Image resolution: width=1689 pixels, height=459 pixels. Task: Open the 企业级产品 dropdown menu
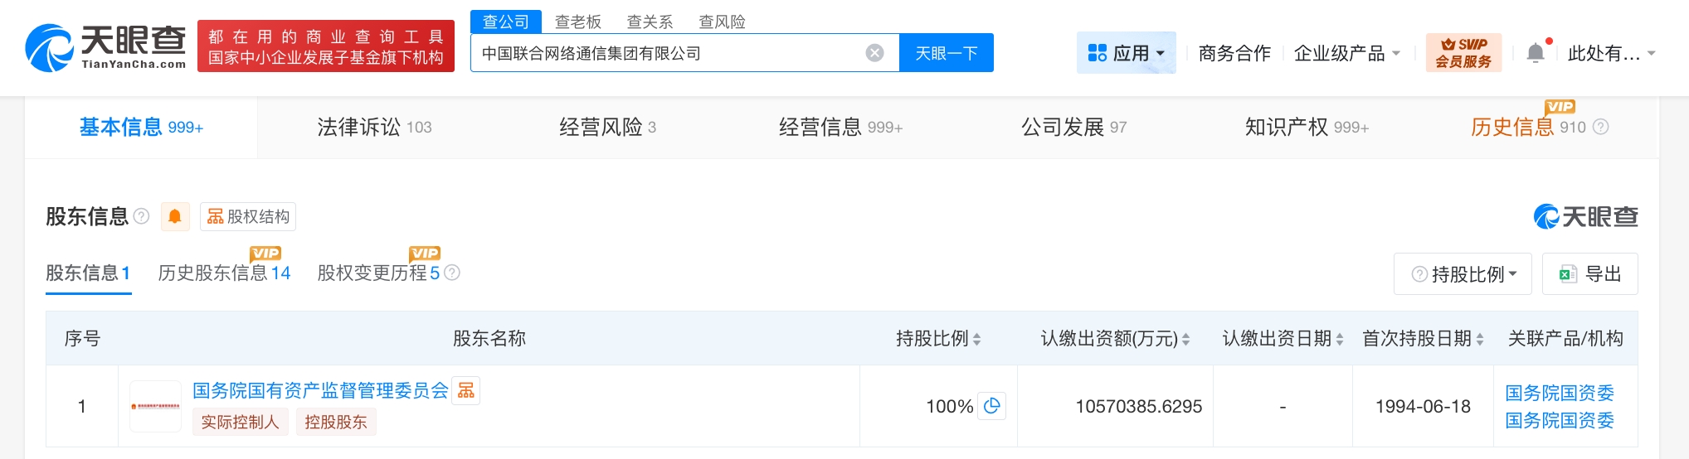pyautogui.click(x=1347, y=53)
